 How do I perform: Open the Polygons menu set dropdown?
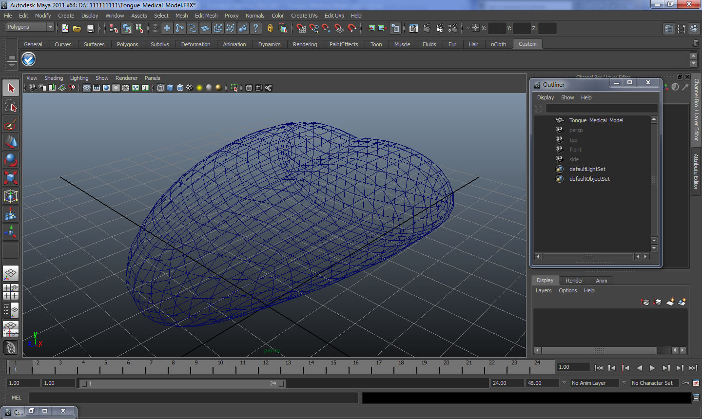[30, 27]
